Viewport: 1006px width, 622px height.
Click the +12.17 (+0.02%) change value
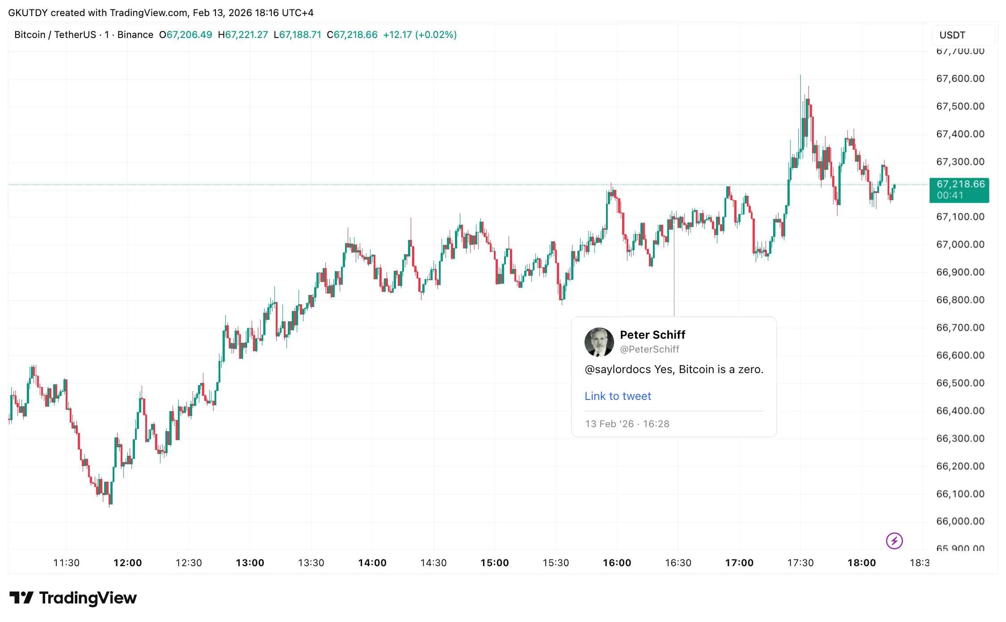point(420,35)
